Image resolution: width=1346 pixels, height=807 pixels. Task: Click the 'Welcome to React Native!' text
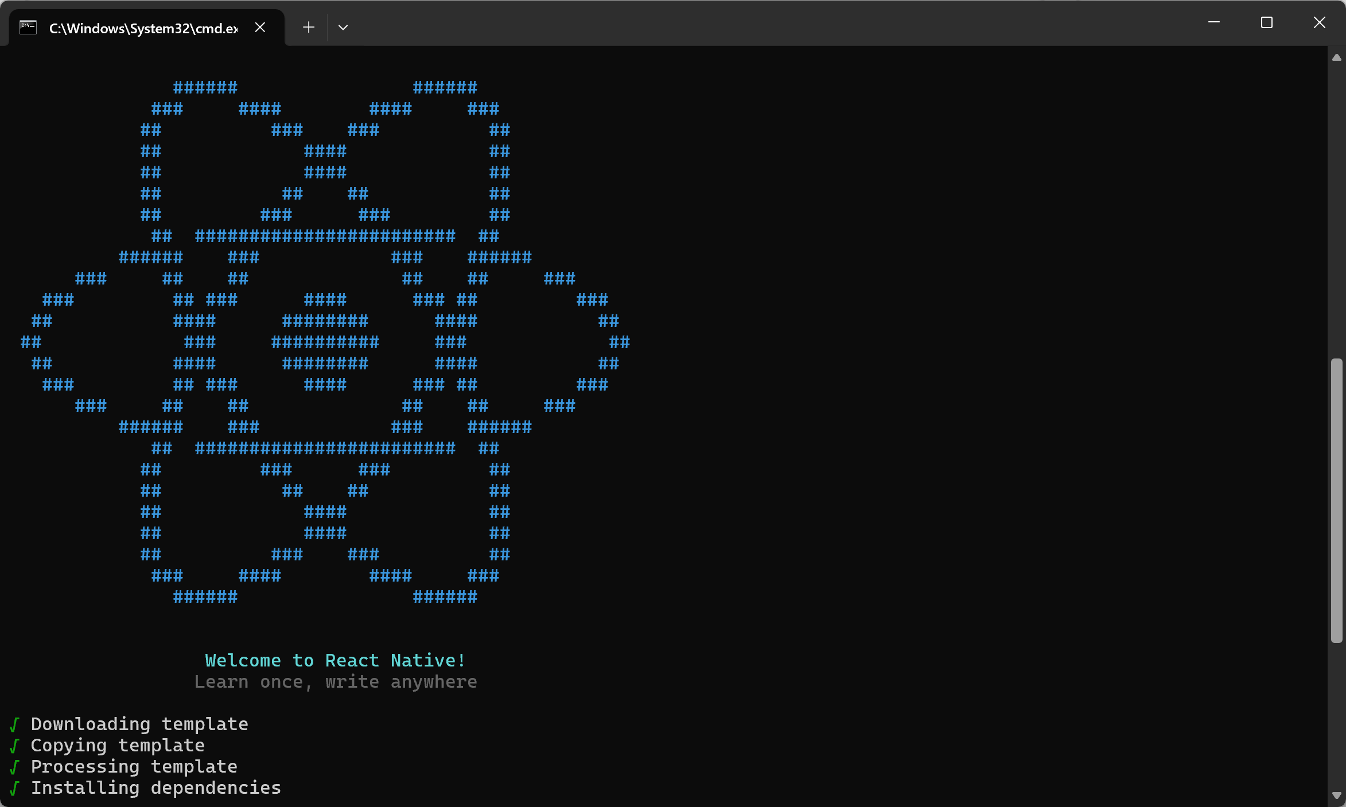335,661
